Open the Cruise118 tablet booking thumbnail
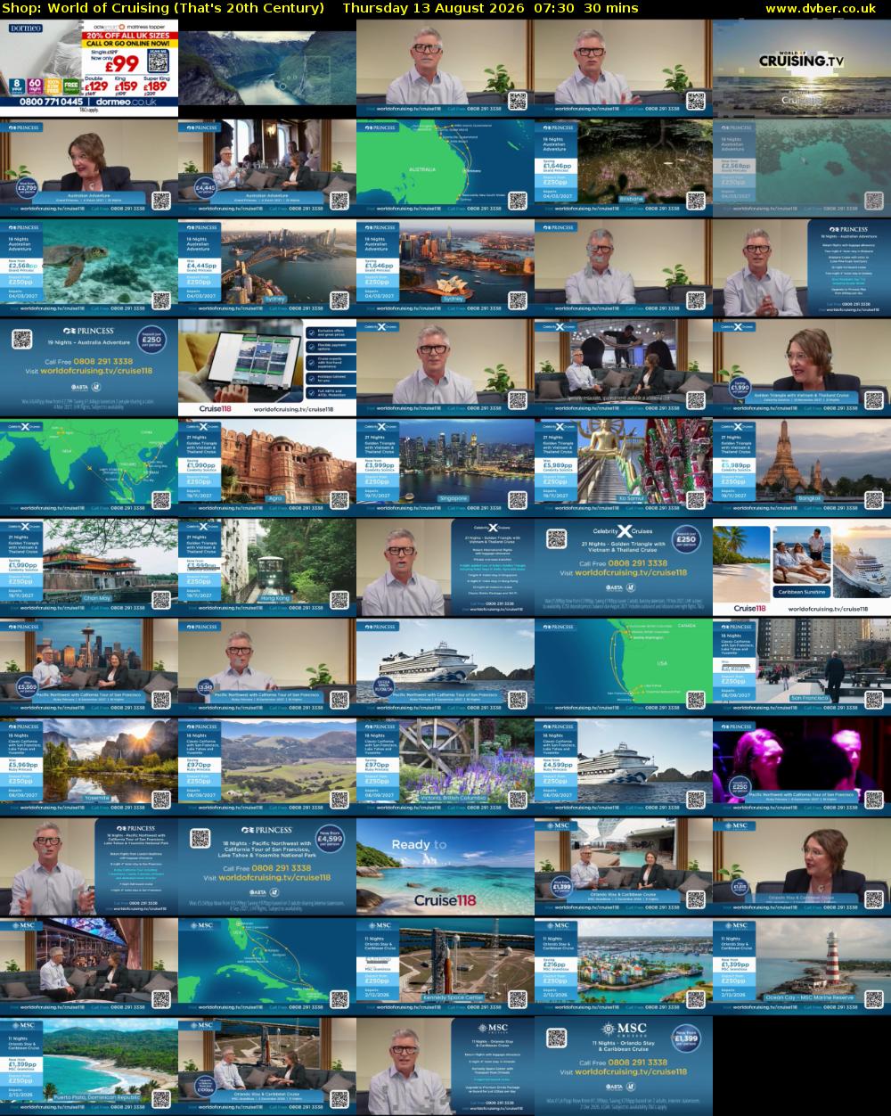The height and width of the screenshot is (1116, 891). (x=267, y=367)
